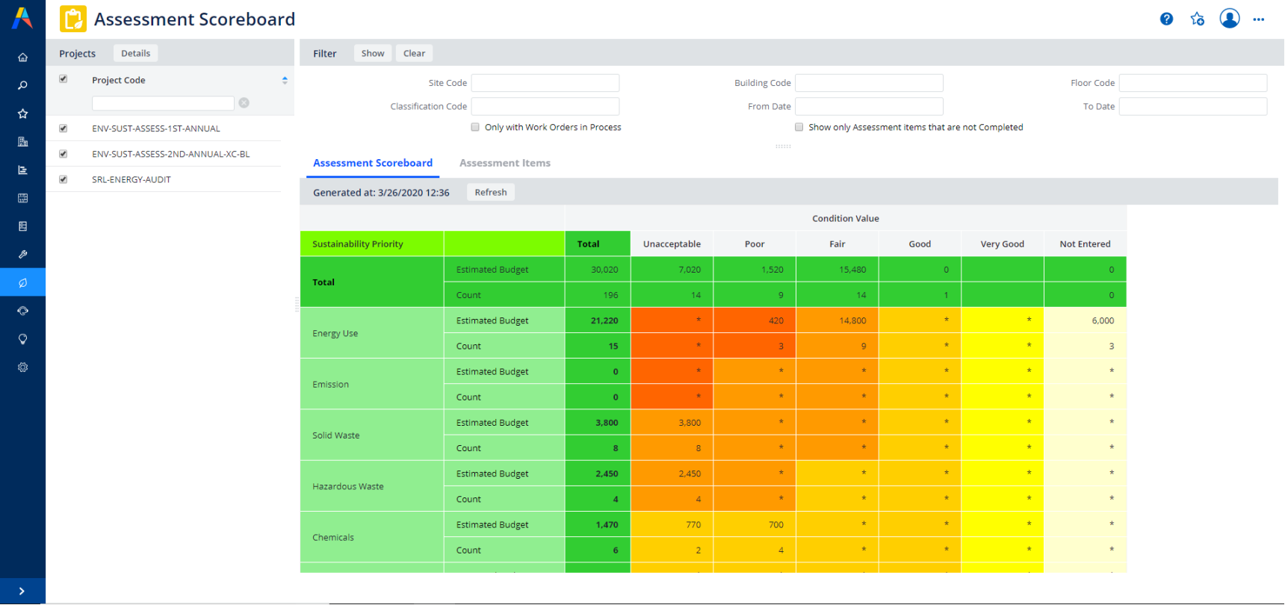Open the Home icon in sidebar
This screenshot has width=1285, height=605.
pyautogui.click(x=22, y=58)
